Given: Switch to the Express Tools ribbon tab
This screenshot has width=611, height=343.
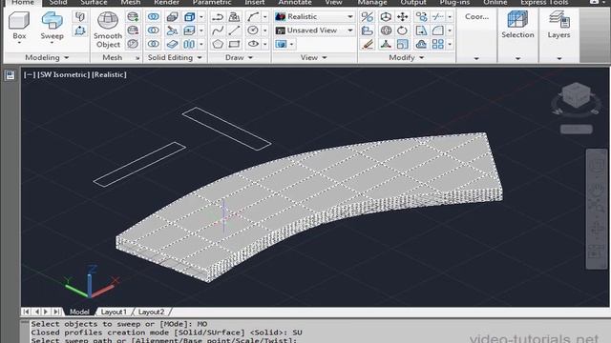Looking at the screenshot, I should 544,2.
